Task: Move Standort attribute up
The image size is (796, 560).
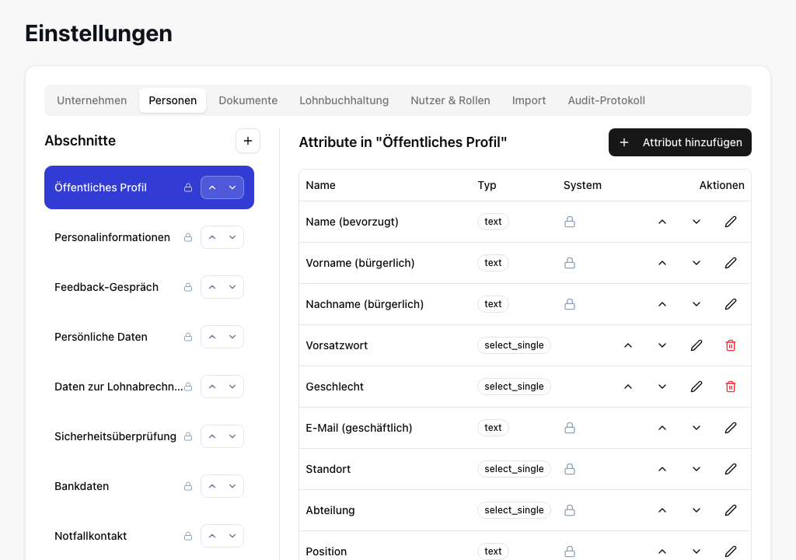Action: [x=662, y=469]
